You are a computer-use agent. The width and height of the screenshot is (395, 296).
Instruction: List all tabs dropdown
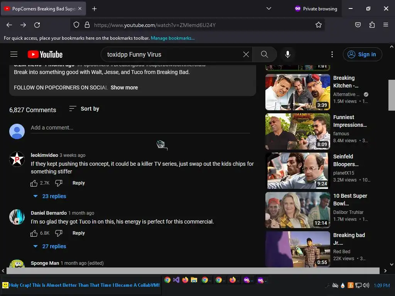269,8
